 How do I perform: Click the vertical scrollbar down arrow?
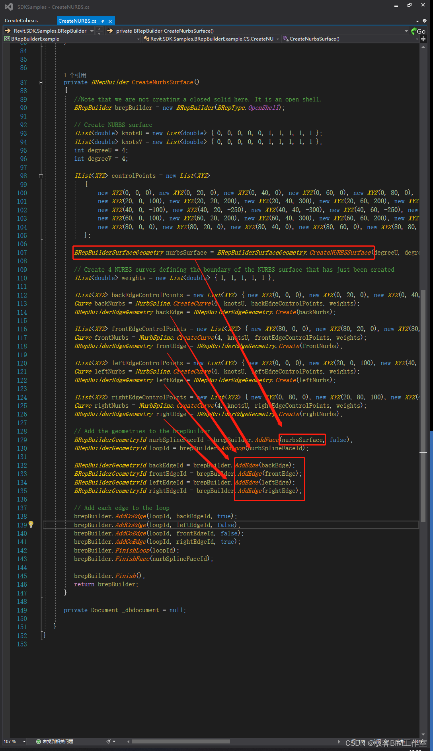coord(423,735)
